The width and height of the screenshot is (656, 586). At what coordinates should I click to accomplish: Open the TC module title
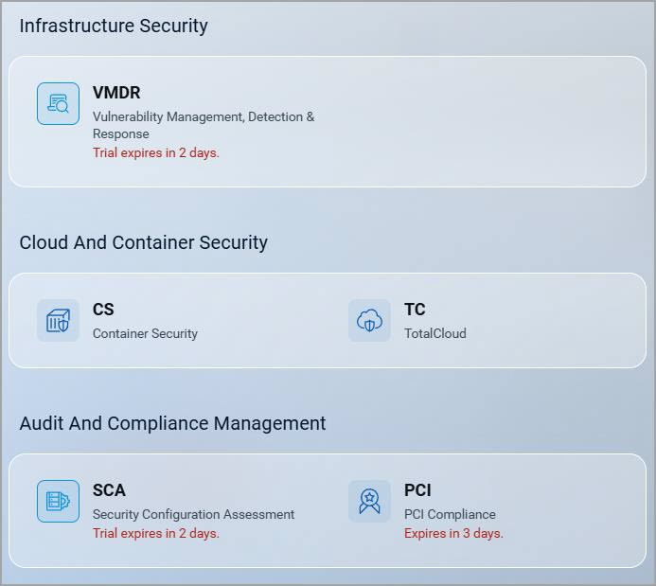415,310
